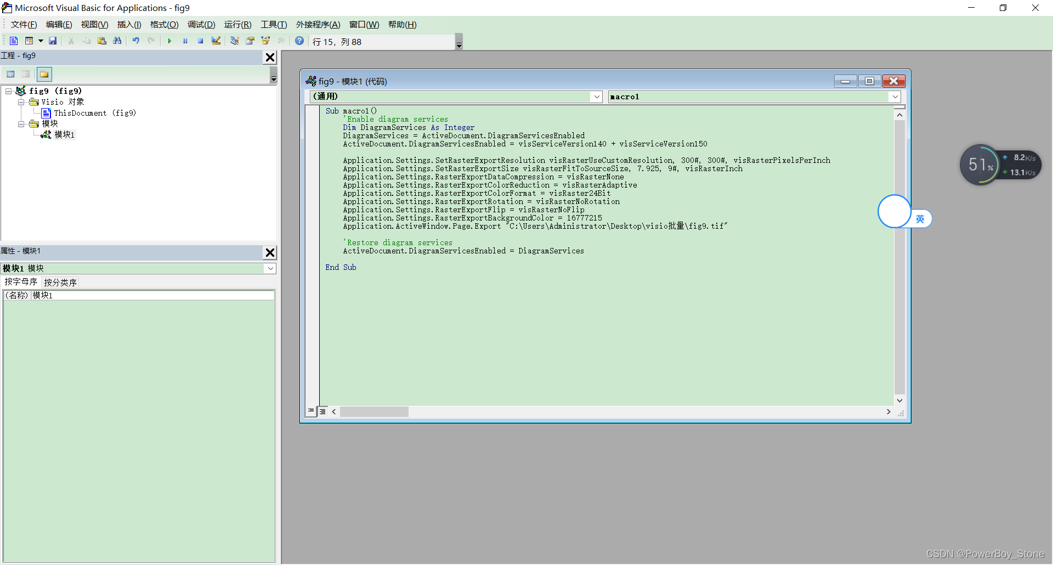The width and height of the screenshot is (1053, 565).
Task: Toggle Design Mode icon
Action: (216, 41)
